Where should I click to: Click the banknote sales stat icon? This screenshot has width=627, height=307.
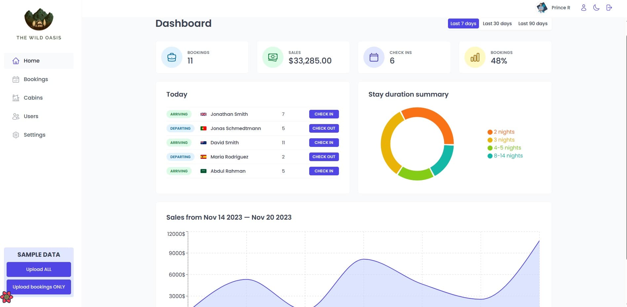(x=273, y=57)
